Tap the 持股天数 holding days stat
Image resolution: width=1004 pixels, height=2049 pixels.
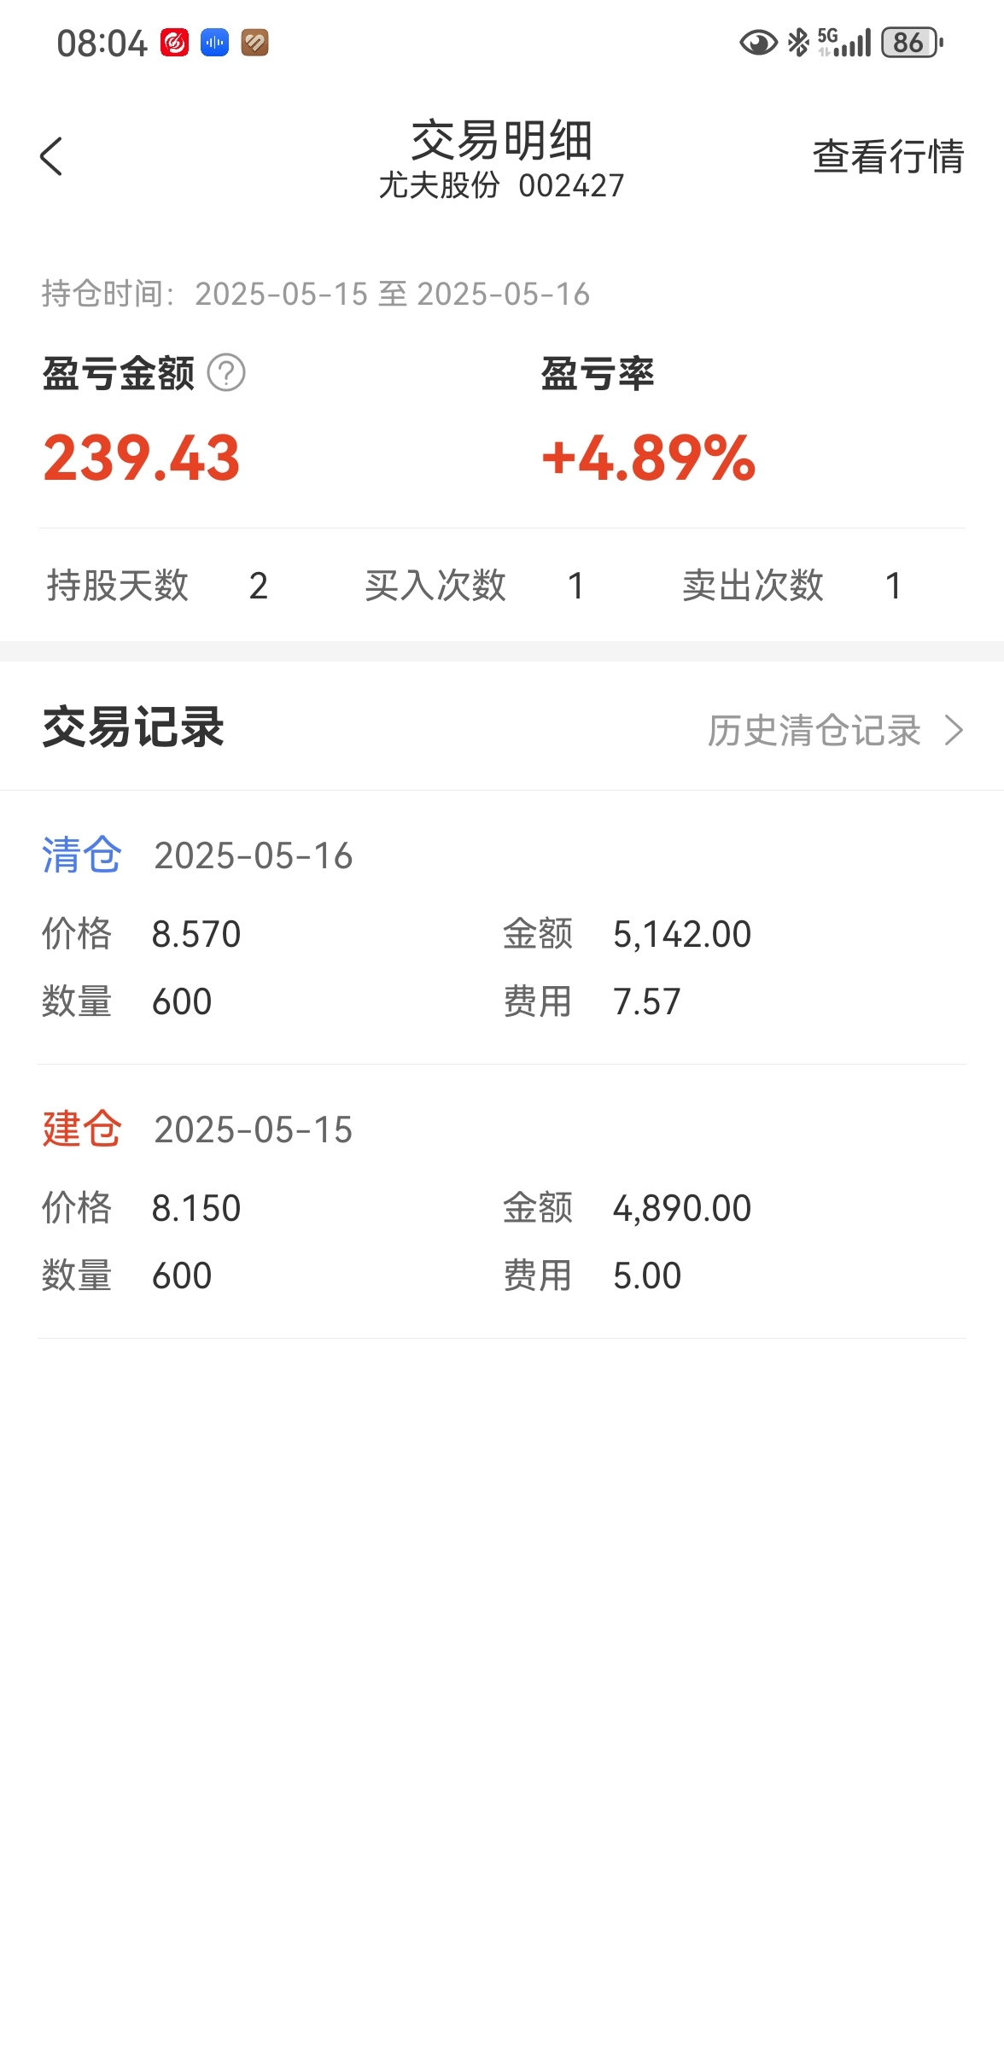pos(158,586)
